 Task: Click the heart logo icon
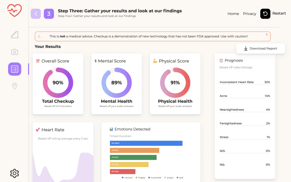pos(15,10)
